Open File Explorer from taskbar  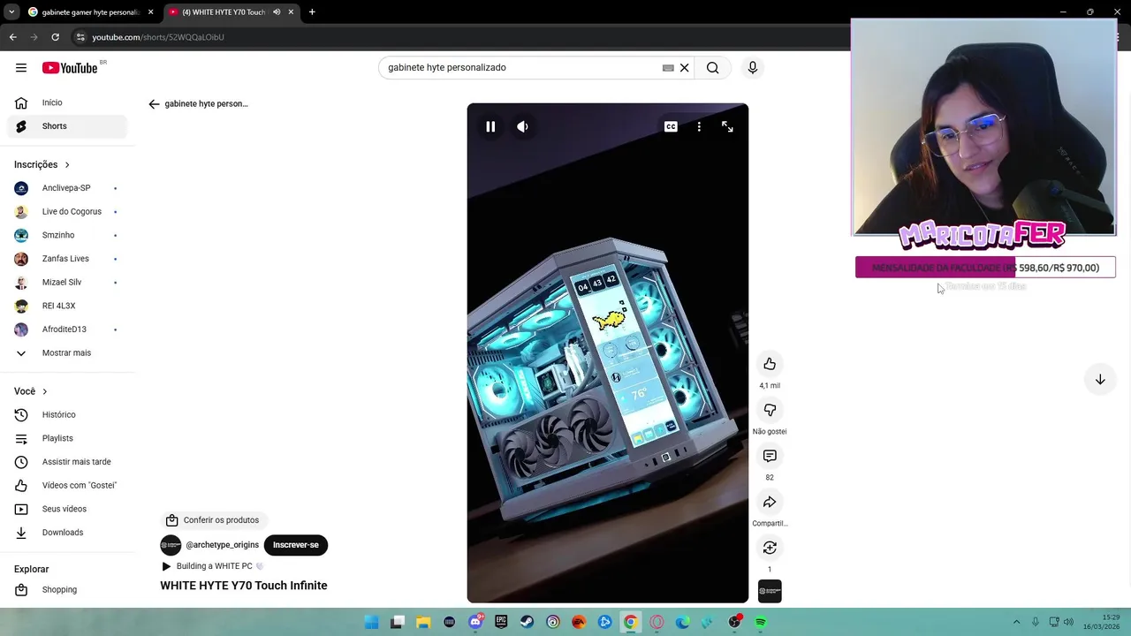click(x=423, y=622)
